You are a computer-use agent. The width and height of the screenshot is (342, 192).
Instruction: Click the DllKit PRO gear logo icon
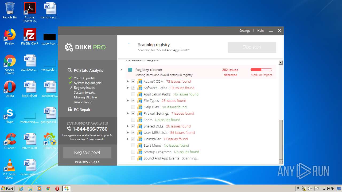click(69, 47)
